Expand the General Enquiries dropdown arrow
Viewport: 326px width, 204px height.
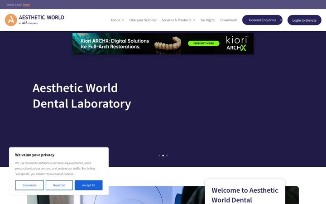[x=280, y=20]
